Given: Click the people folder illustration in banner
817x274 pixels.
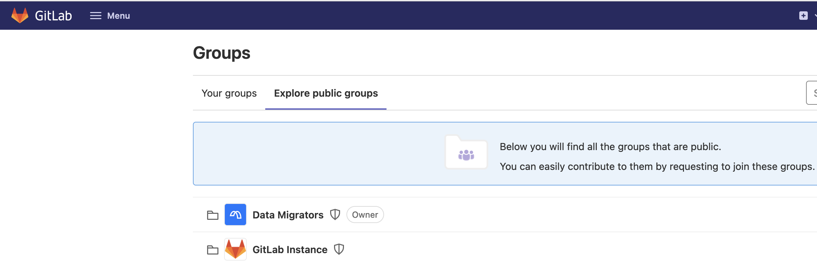Looking at the screenshot, I should 466,153.
